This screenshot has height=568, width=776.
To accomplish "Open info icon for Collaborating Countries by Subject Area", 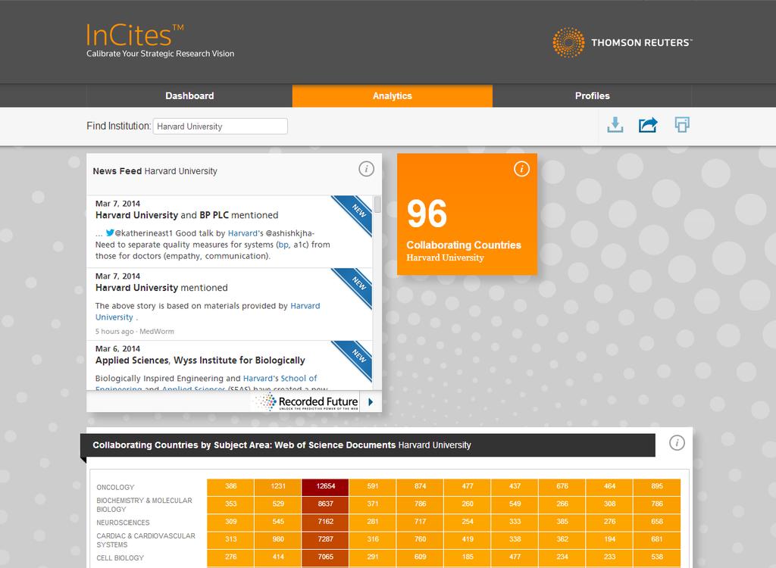I will point(677,443).
